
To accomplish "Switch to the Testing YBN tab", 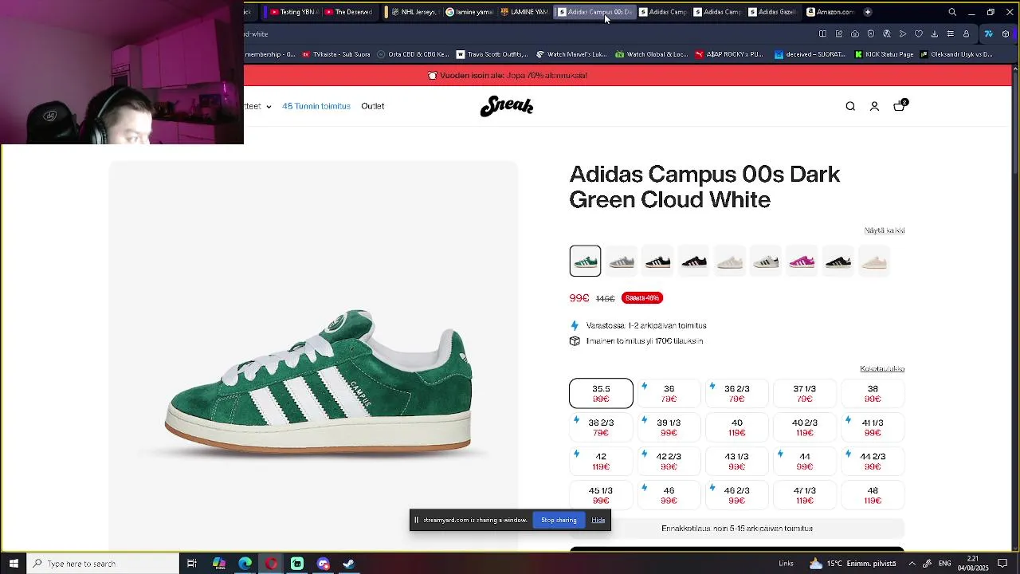I will point(294,12).
